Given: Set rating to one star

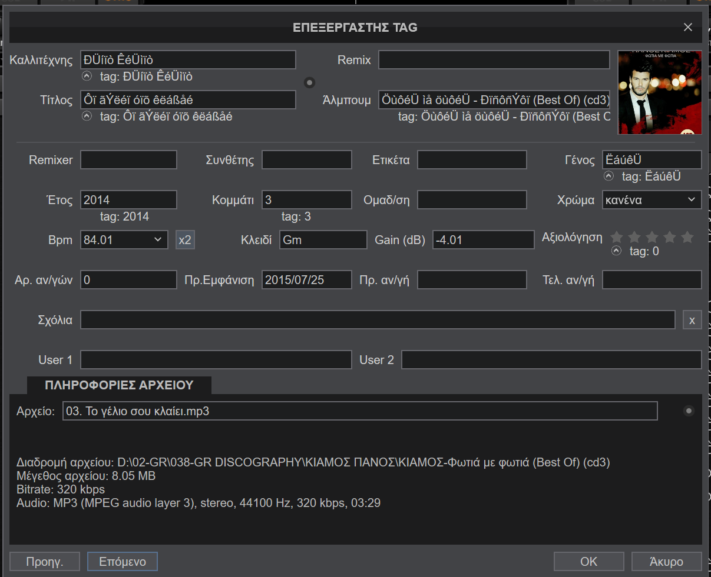Looking at the screenshot, I should click(x=617, y=237).
